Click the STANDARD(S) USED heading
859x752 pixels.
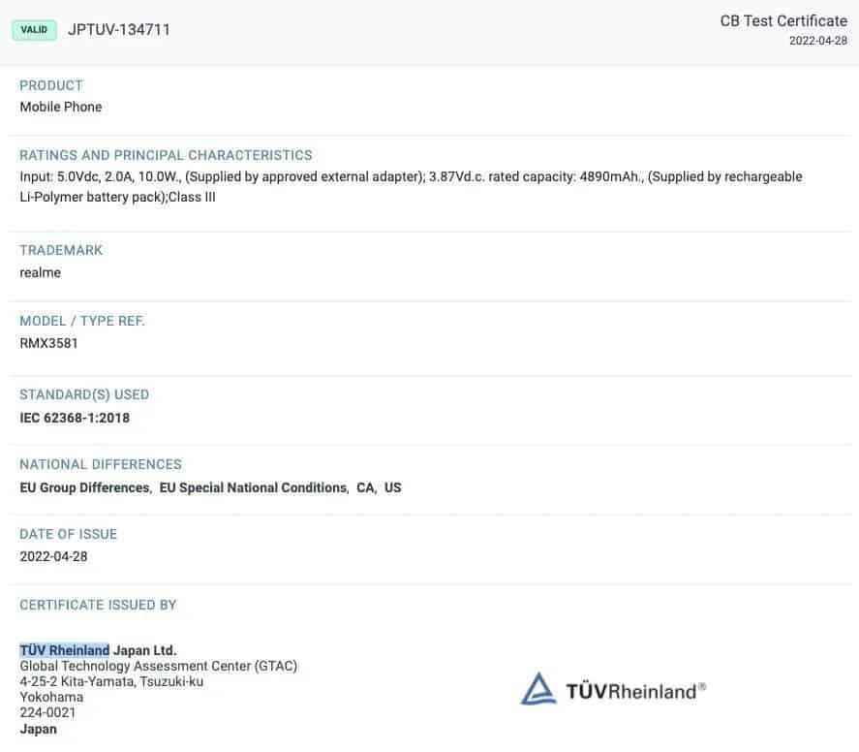tap(84, 394)
